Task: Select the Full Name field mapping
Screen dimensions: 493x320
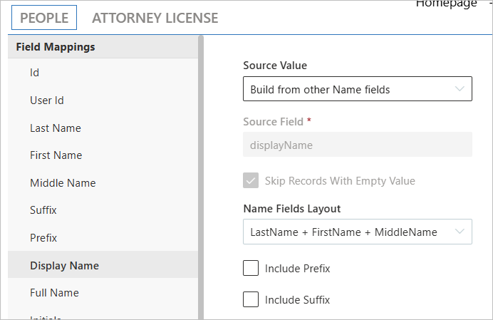Action: click(x=103, y=293)
